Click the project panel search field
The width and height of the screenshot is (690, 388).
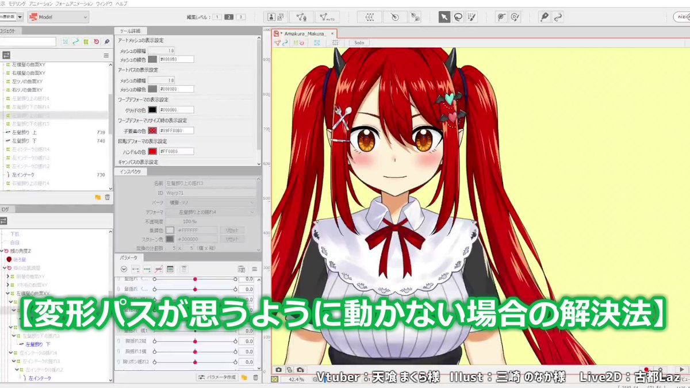(28, 41)
